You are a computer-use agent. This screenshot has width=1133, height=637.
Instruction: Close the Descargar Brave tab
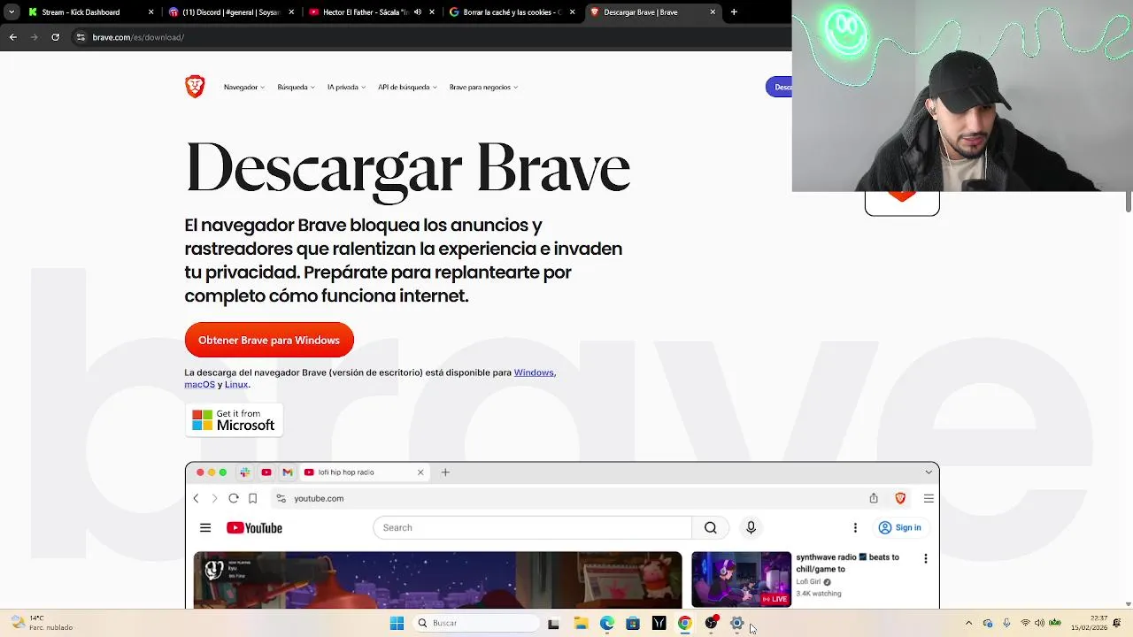click(713, 12)
